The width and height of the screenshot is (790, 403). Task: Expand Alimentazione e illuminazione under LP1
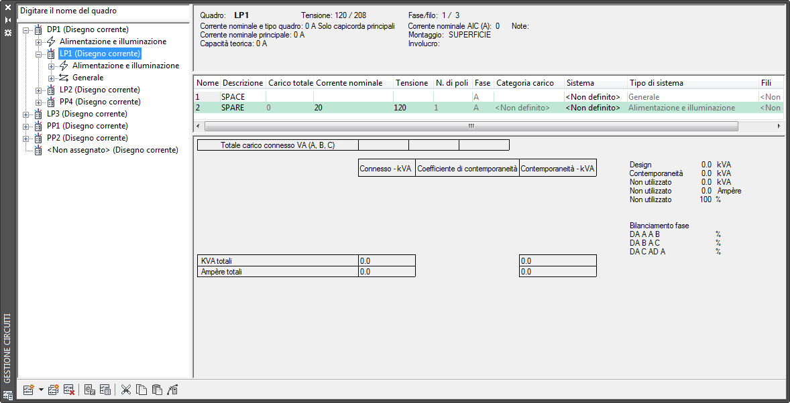point(51,66)
